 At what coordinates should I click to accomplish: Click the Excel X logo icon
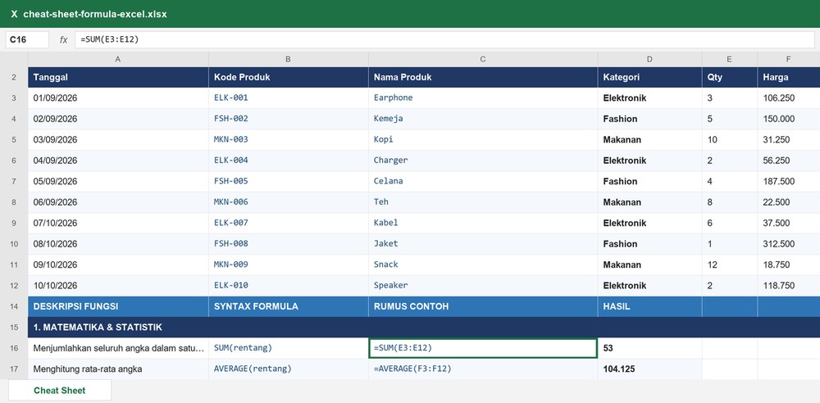coord(14,14)
